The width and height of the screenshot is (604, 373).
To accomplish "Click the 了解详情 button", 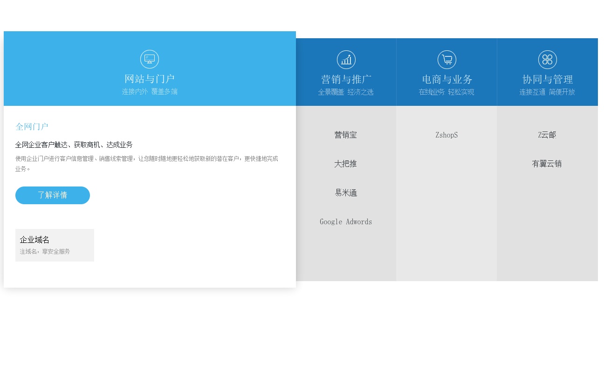I will coord(53,195).
